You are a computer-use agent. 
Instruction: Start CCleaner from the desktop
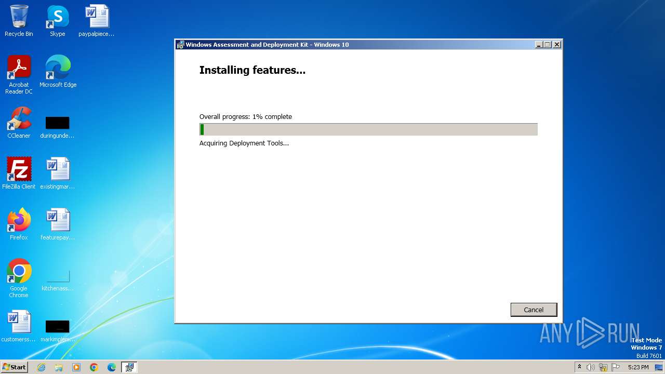[19, 123]
